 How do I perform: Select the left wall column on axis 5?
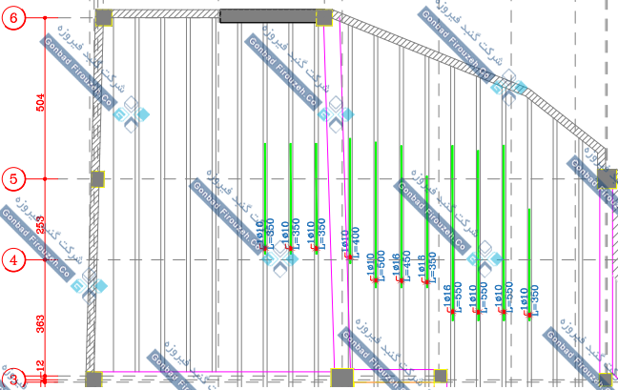[96, 178]
